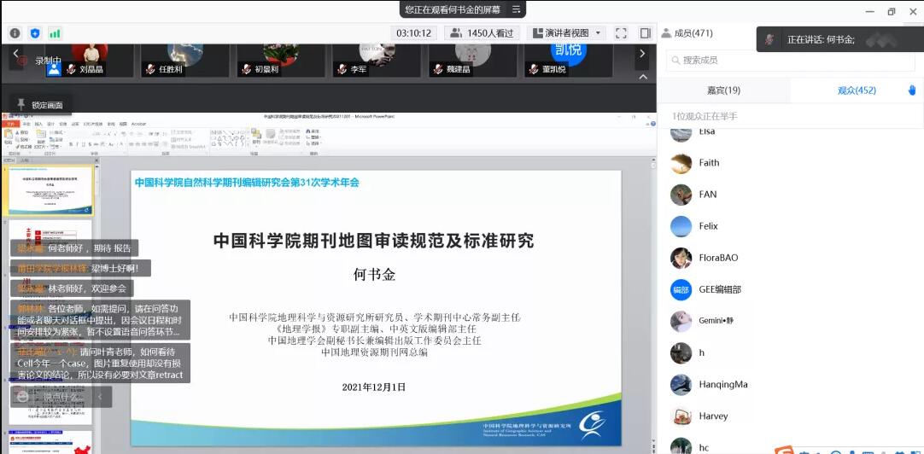Image resolution: width=924 pixels, height=454 pixels.
Task: Collapse the floating chat messages panel
Action: pos(101,397)
